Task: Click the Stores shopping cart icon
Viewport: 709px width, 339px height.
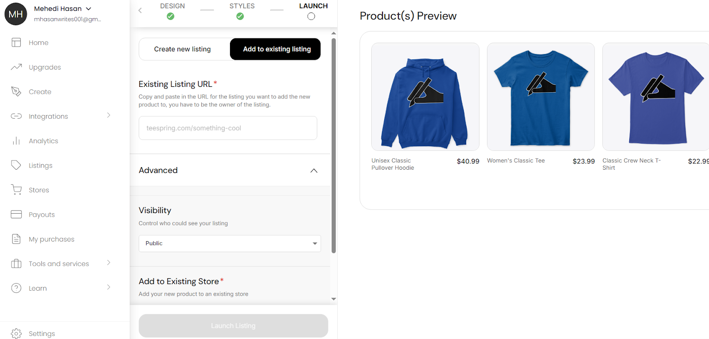Action: [16, 190]
